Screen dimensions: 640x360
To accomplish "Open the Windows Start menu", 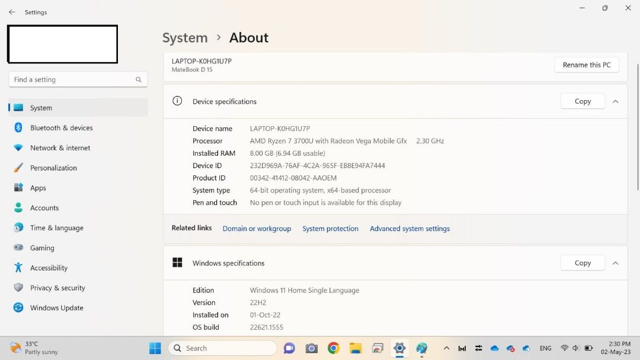I will coord(155,348).
